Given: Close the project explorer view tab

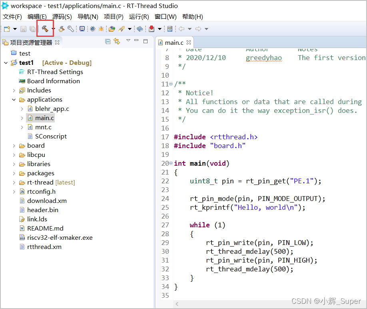Looking at the screenshot, I should point(57,42).
